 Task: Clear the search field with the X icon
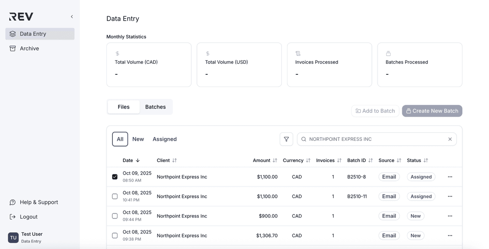click(x=450, y=139)
